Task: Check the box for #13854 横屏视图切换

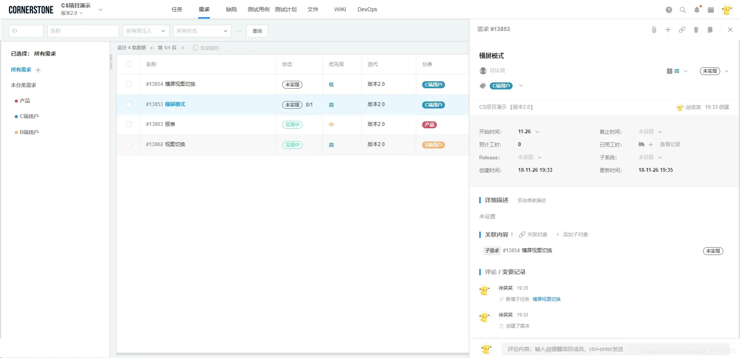Action: (x=129, y=84)
